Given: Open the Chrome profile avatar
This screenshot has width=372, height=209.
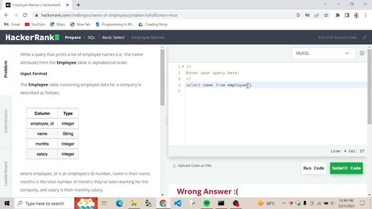Looking at the screenshot, I should tap(356, 15).
